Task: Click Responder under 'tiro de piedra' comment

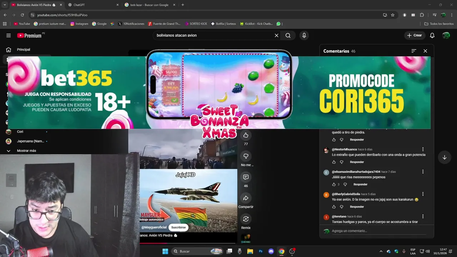Action: [x=357, y=140]
